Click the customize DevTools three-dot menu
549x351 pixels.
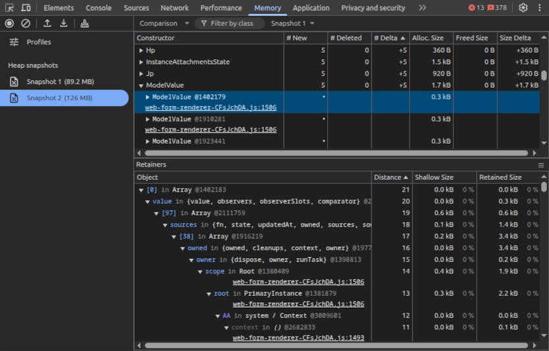click(539, 8)
